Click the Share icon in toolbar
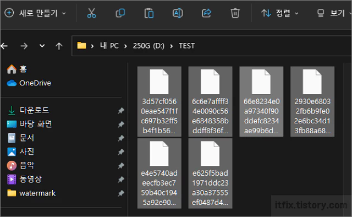The image size is (352, 217). (207, 13)
